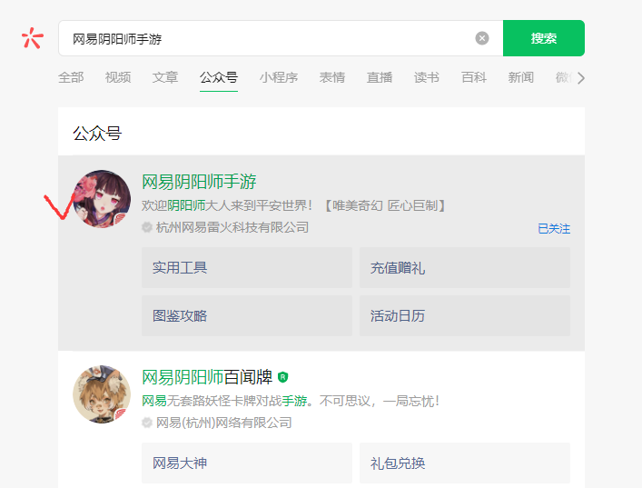Screen dimensions: 642x488
Task: Switch to the 百科 tab
Action: [474, 77]
